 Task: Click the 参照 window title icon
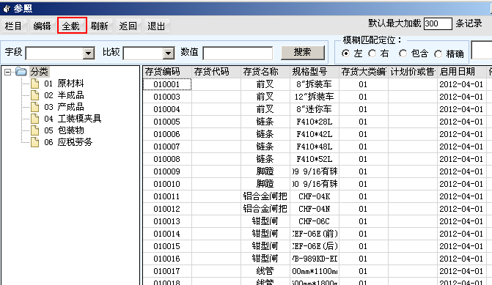point(7,9)
